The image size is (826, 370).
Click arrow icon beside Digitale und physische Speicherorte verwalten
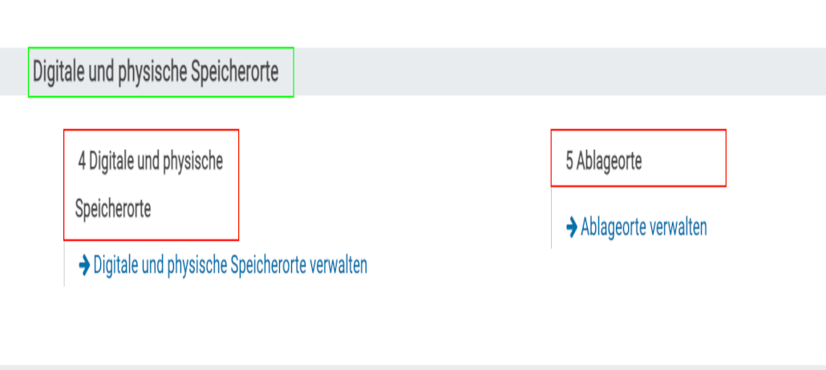point(84,265)
